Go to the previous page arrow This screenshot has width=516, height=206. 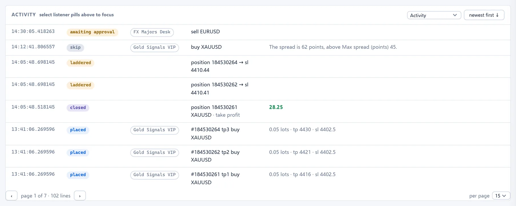[11, 196]
